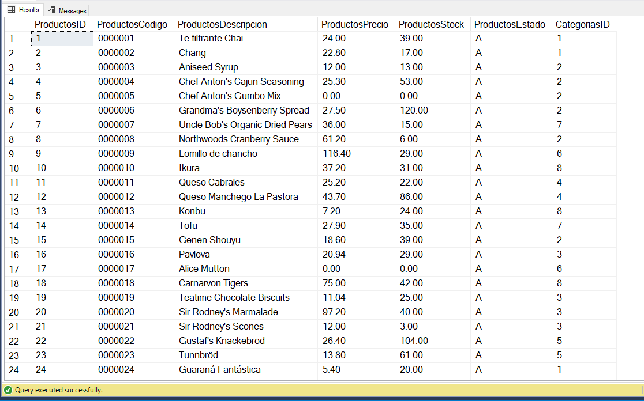Click the Tunnbröd description cell
Image resolution: width=644 pixels, height=401 pixels.
point(246,355)
